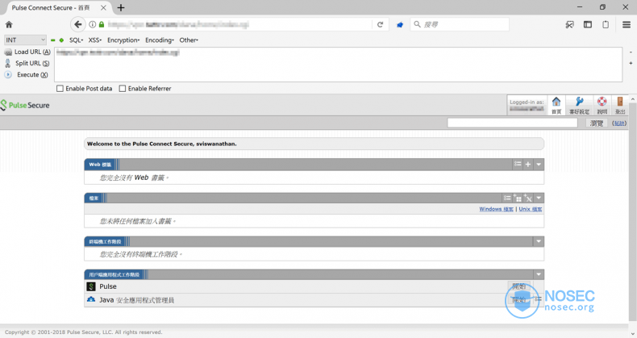
Task: Click Split URL in HackBar
Action: click(27, 64)
